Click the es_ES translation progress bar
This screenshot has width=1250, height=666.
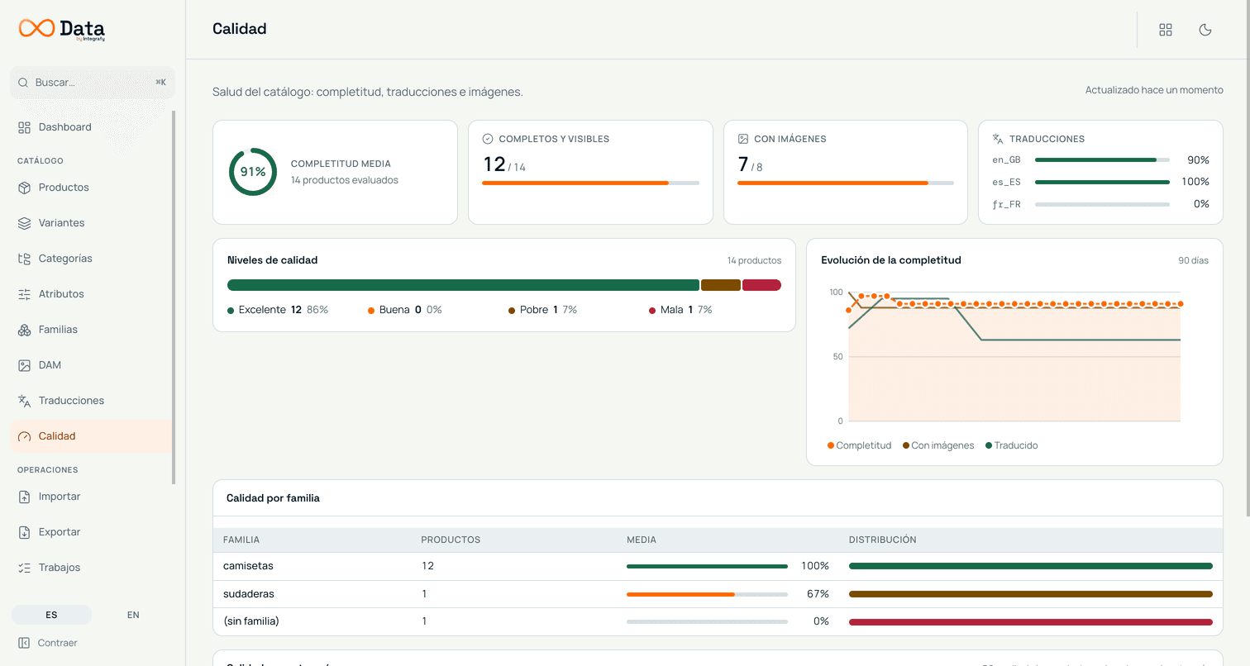click(1102, 182)
